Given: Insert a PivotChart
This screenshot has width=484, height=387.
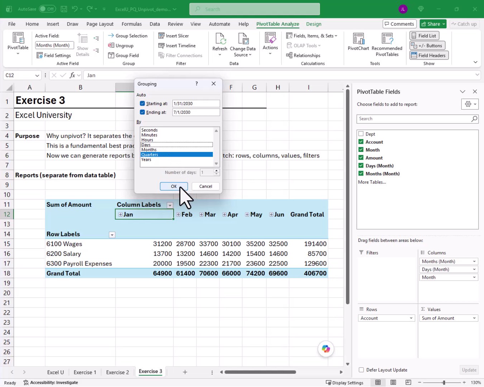Looking at the screenshot, I should (x=358, y=42).
